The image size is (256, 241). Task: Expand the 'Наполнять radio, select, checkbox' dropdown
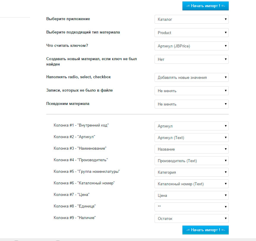point(191,77)
